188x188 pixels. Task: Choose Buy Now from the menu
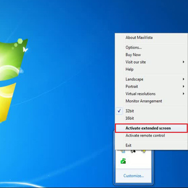pos(151,55)
